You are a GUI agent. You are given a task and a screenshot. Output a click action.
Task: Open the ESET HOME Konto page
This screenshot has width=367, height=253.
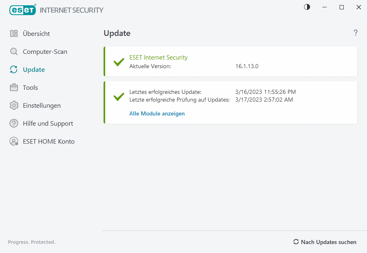(49, 142)
